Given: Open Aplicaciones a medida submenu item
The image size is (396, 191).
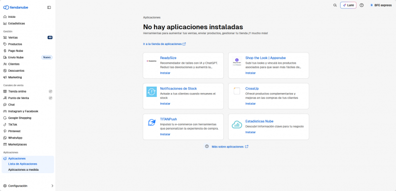Looking at the screenshot, I should (23, 170).
